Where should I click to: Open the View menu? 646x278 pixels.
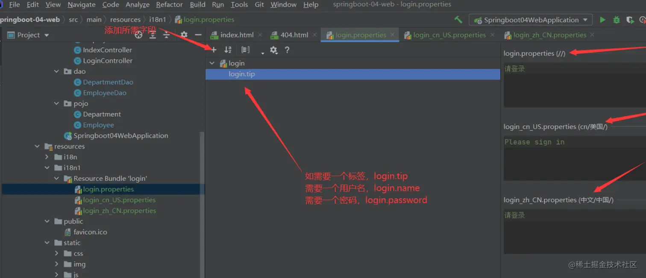click(53, 5)
